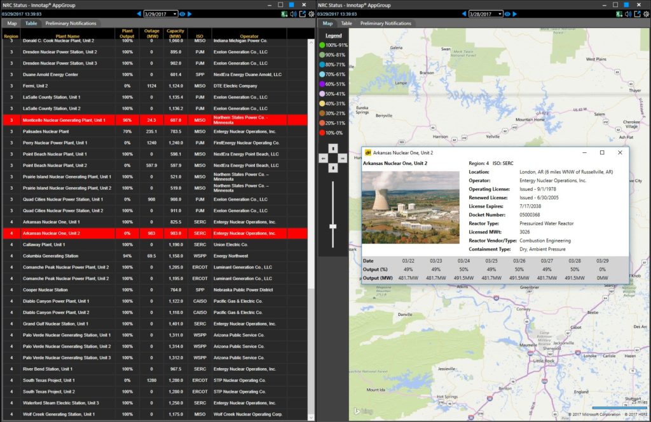Maximize the Arkansas Nuclear One, Unit 2 popup
Image resolution: width=651 pixels, height=422 pixels.
click(602, 152)
